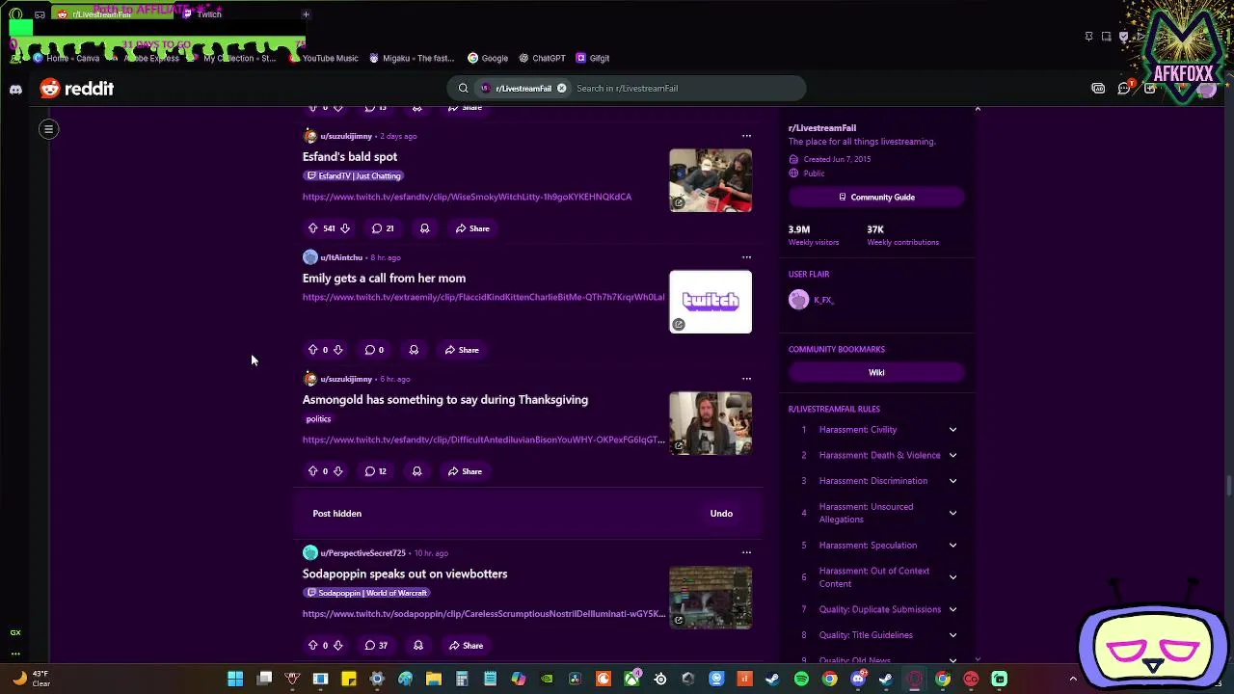The width and height of the screenshot is (1234, 694).
Task: Open the Windows Start menu
Action: [235, 680]
